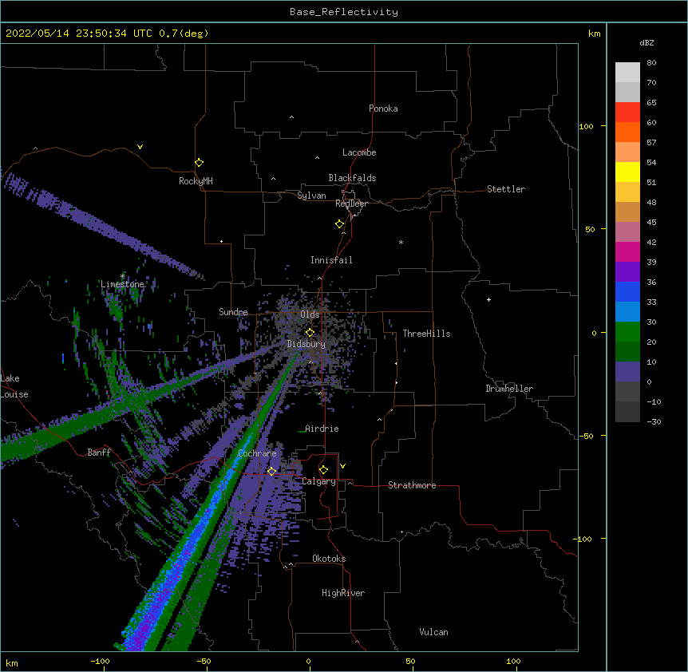Click the Olds label
Viewport: 688px width, 672px height.
pyautogui.click(x=310, y=314)
